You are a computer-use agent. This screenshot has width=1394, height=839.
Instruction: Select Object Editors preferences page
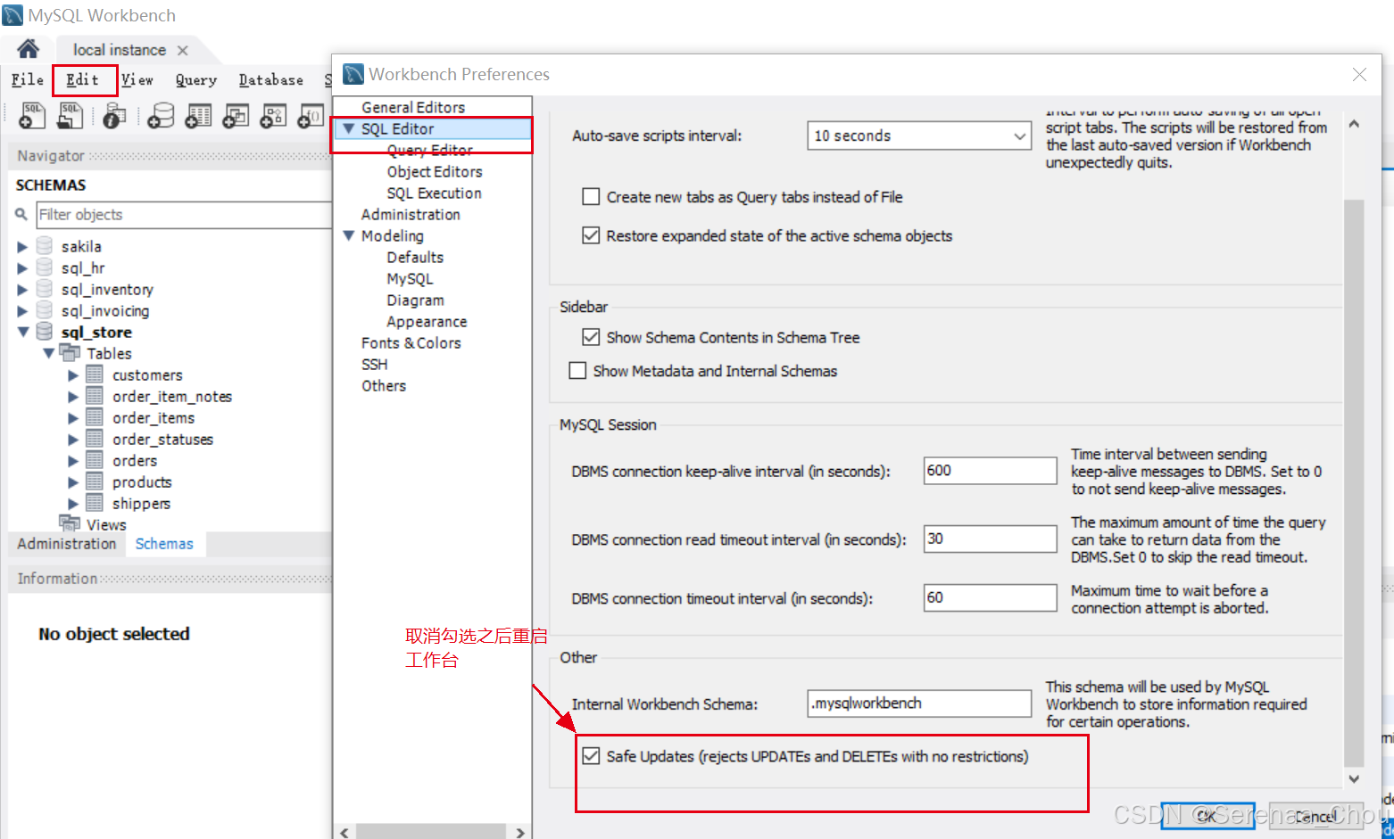click(435, 171)
